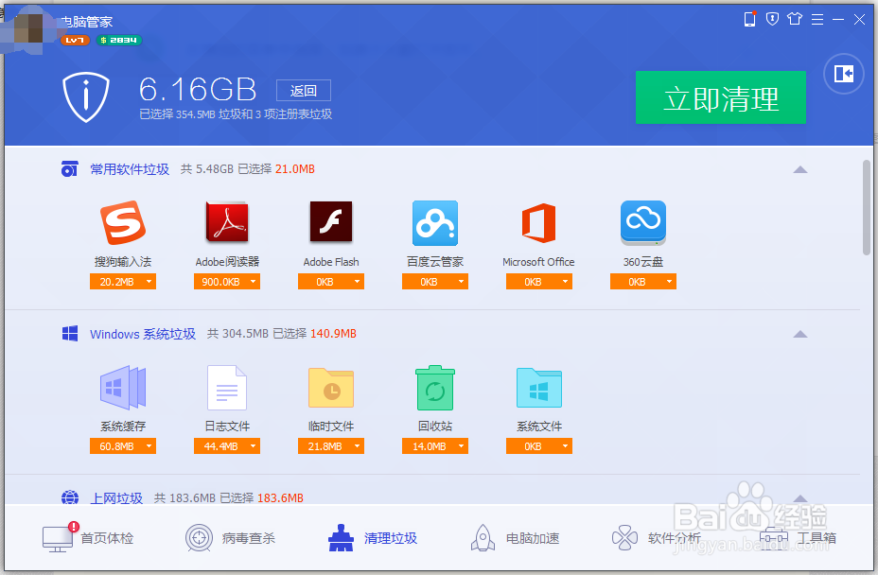Click the 21.0MB selected amount
The height and width of the screenshot is (575, 878).
[295, 169]
